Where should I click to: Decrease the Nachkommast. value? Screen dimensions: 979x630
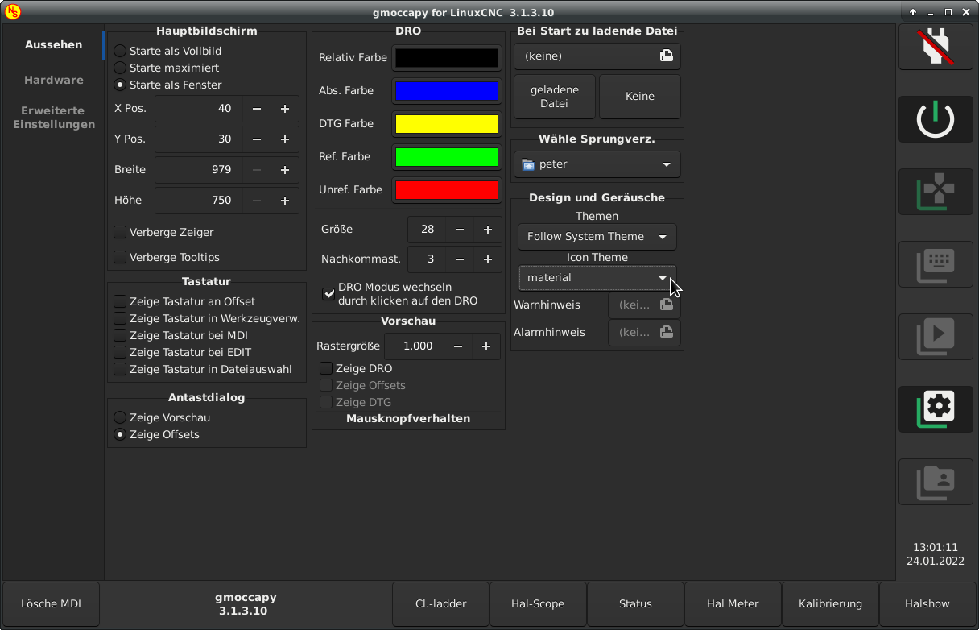[460, 259]
